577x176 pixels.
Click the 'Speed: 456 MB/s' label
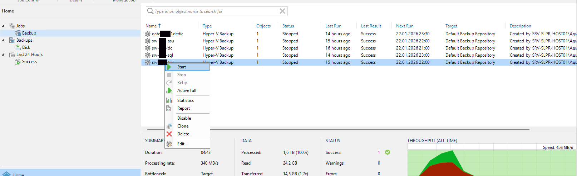558,147
